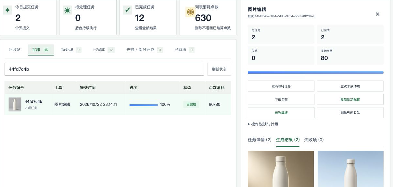Click the points coin icon
Viewport: 393px width, 187px height.
(x=190, y=12)
